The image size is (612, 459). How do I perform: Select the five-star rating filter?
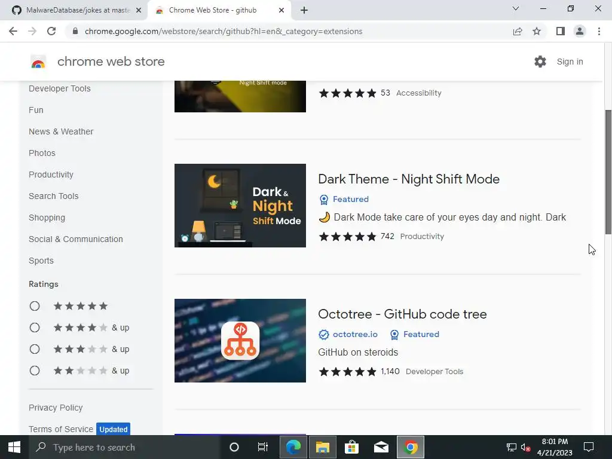(35, 306)
